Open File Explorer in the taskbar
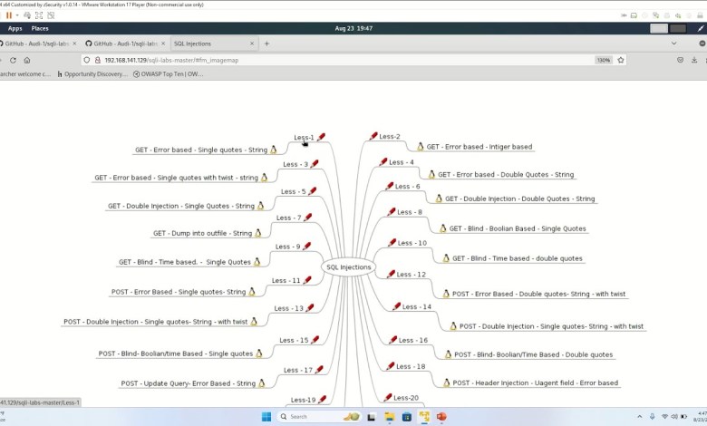 389,416
